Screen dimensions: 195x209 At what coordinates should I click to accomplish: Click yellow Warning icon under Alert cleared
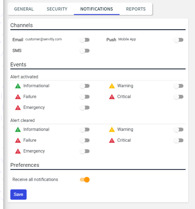pyautogui.click(x=112, y=129)
